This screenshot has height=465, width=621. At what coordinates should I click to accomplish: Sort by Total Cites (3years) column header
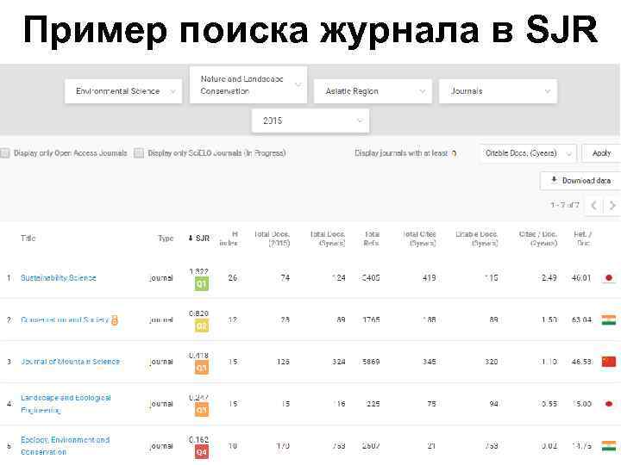tap(419, 239)
